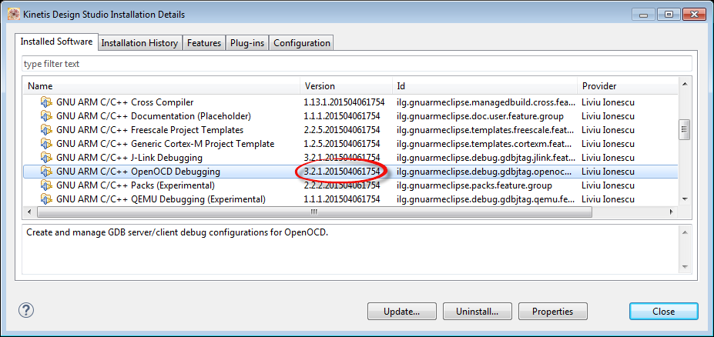Click the J-Link Debugging feature icon
This screenshot has height=337, width=714.
[x=46, y=158]
